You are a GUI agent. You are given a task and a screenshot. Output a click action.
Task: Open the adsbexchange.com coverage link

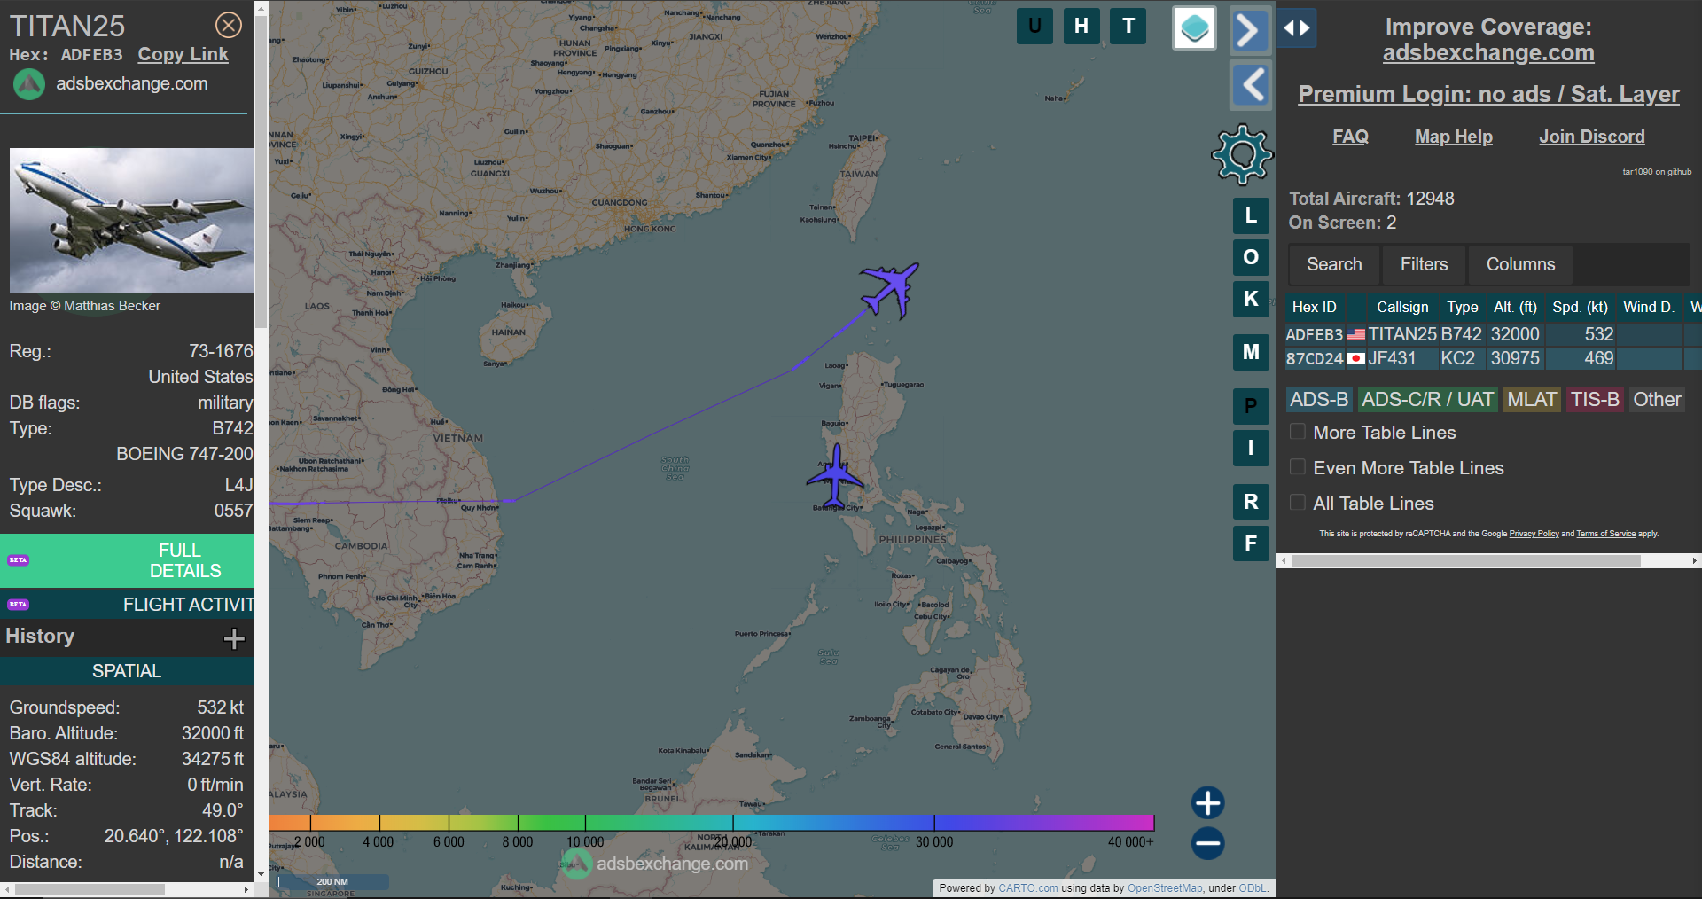pyautogui.click(x=1488, y=53)
